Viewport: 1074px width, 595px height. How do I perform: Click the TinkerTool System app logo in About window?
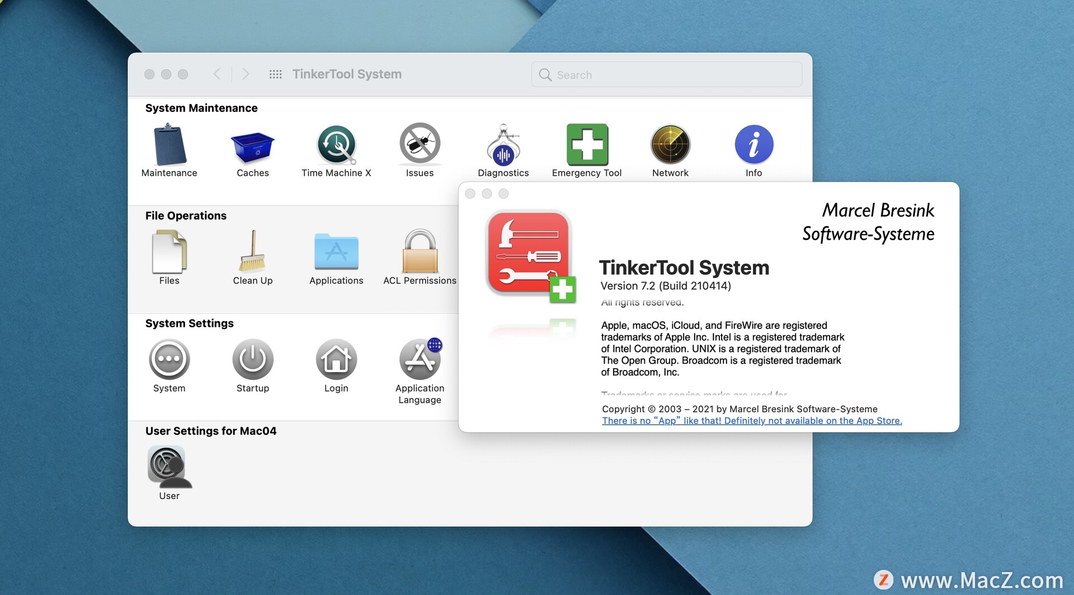coord(530,256)
